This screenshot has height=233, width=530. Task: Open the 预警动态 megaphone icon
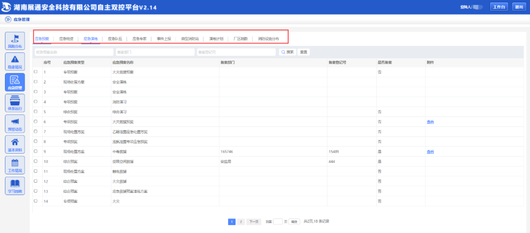coord(15,123)
